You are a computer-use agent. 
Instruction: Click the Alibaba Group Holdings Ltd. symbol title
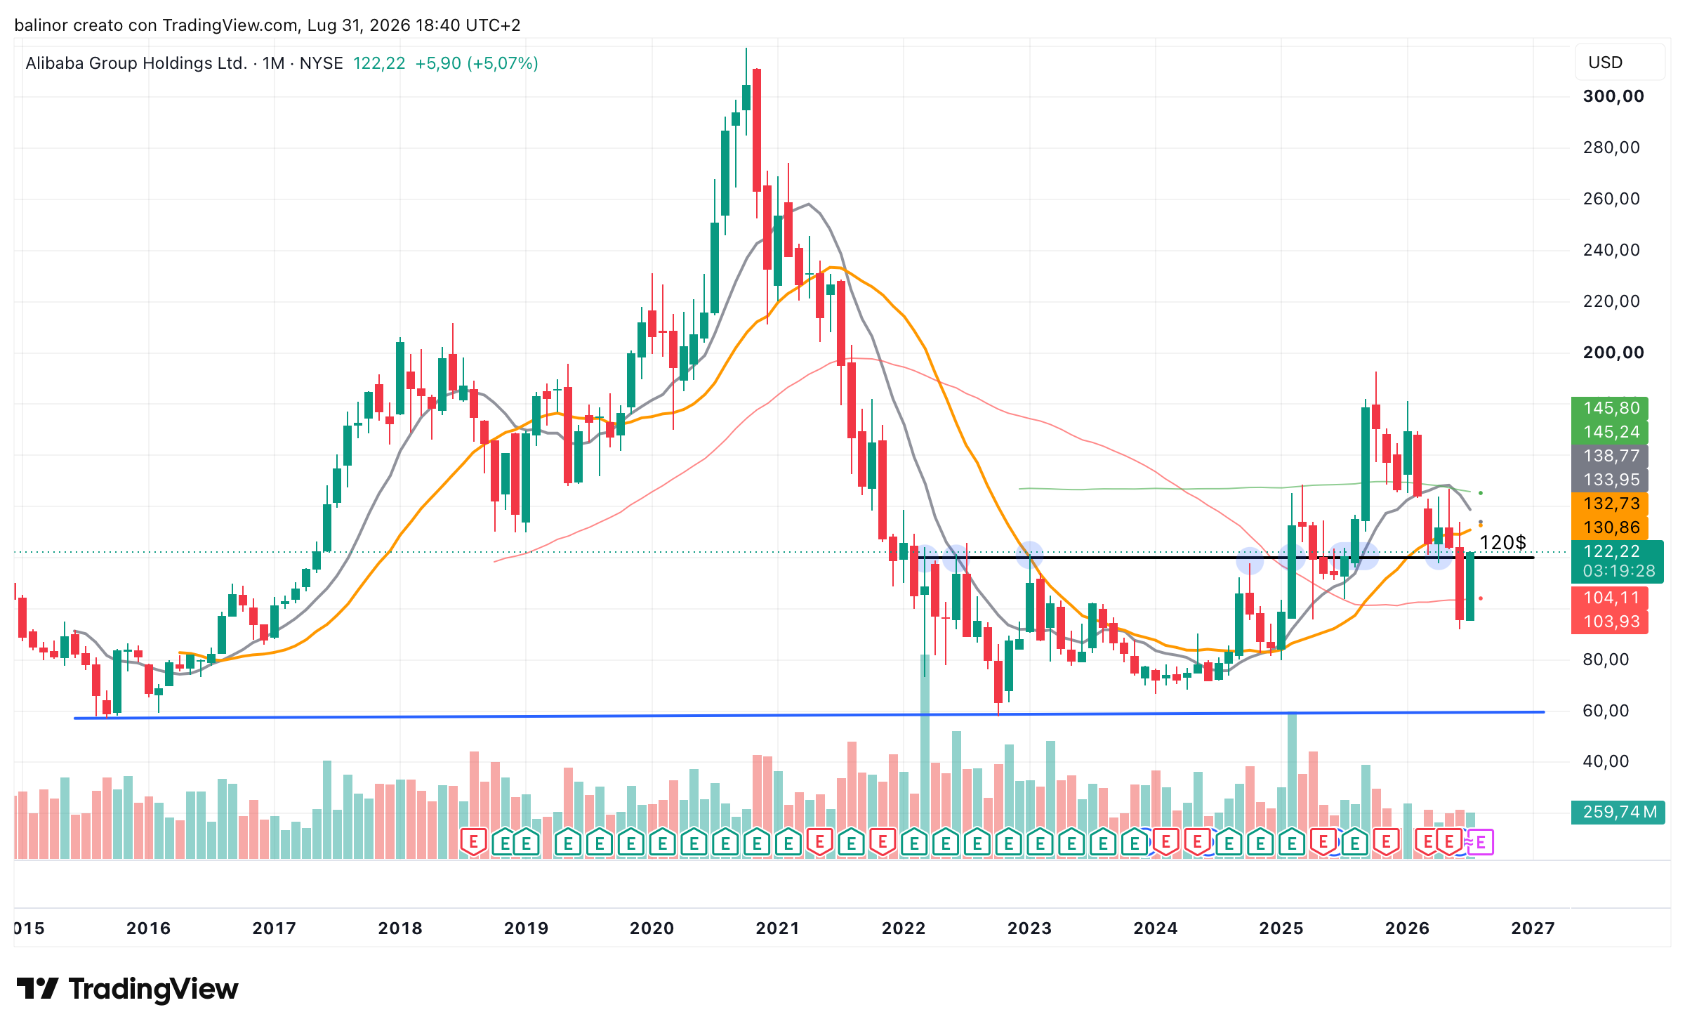pos(136,63)
